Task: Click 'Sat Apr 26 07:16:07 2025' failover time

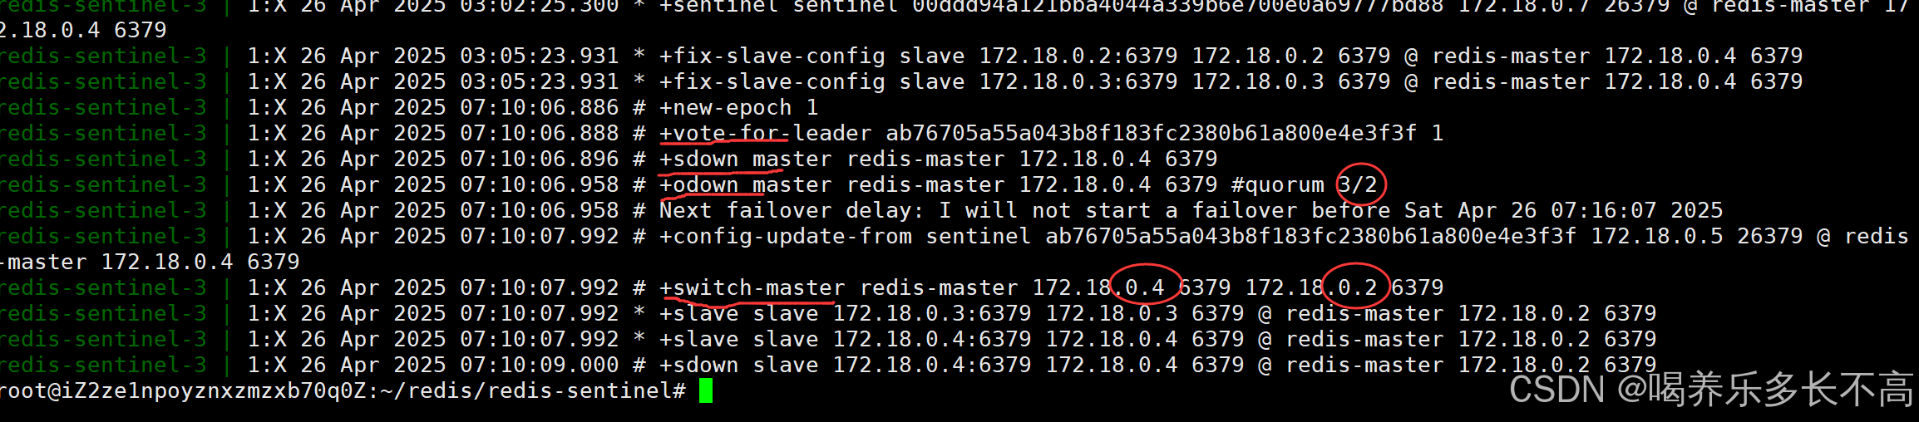Action: pyautogui.click(x=1564, y=210)
